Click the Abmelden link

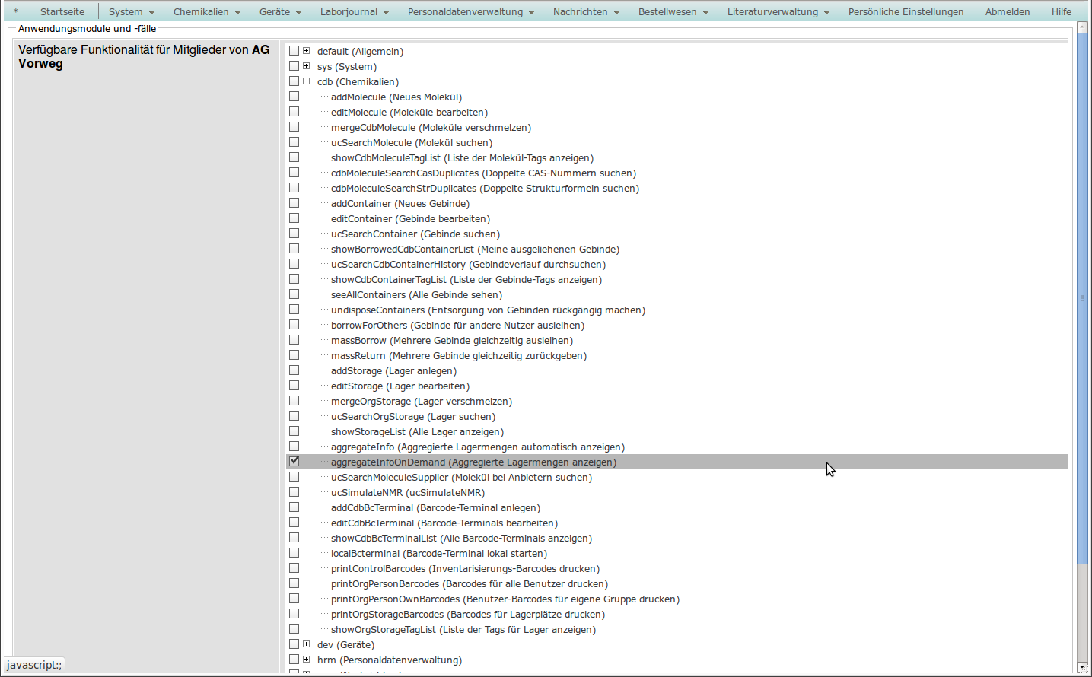point(1007,12)
